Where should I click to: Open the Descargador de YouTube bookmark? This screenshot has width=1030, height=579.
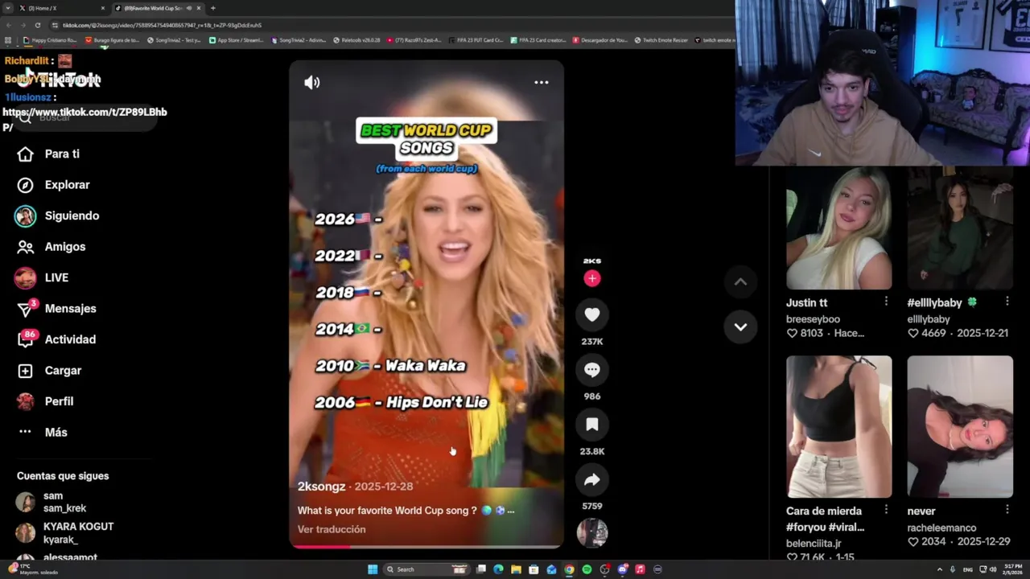coord(600,39)
